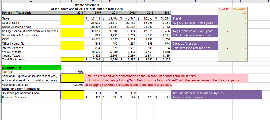Click the POSSIBLE header cell

[x=240, y=9]
